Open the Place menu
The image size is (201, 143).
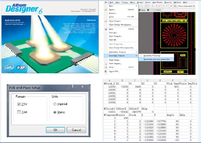132,2
